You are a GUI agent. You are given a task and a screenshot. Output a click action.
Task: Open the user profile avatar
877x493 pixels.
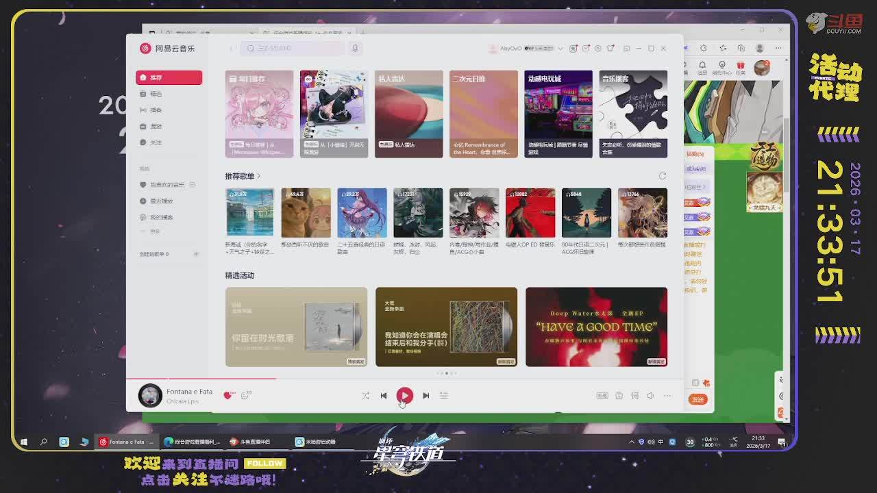click(493, 49)
